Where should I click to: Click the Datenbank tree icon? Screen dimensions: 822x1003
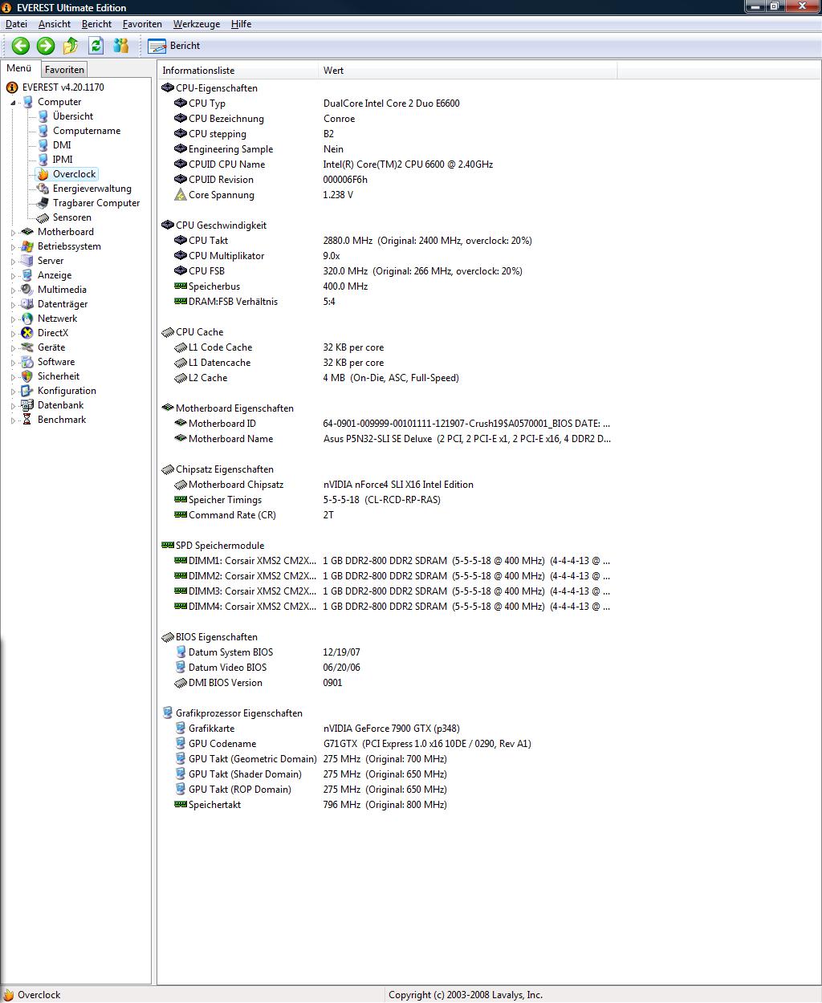[x=28, y=405]
